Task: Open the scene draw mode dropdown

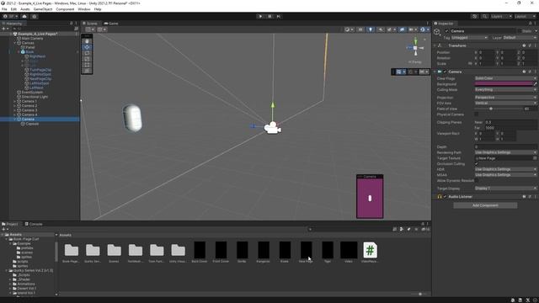Action: (x=349, y=29)
